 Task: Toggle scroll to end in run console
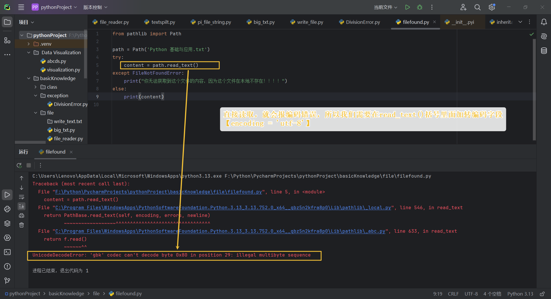[22, 206]
